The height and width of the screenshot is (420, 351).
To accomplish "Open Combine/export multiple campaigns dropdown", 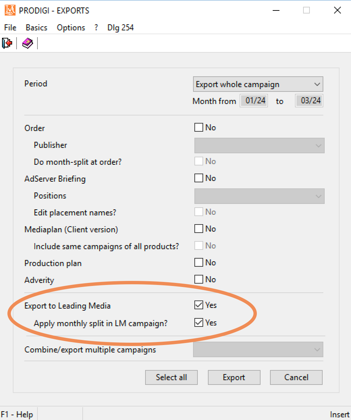I will [258, 349].
